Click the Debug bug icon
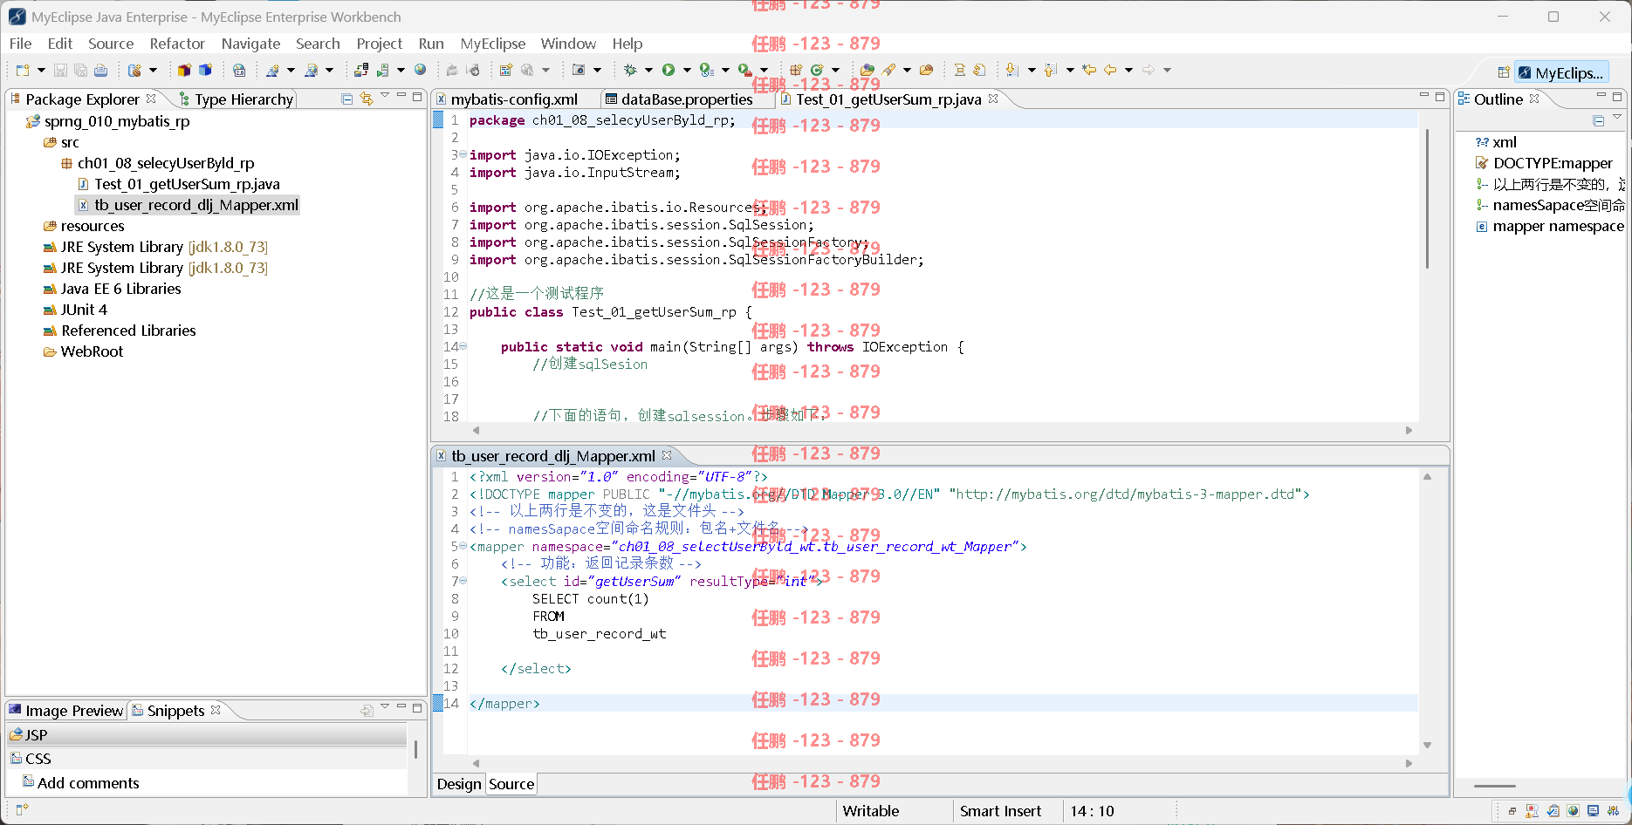The image size is (1632, 825). pyautogui.click(x=630, y=70)
